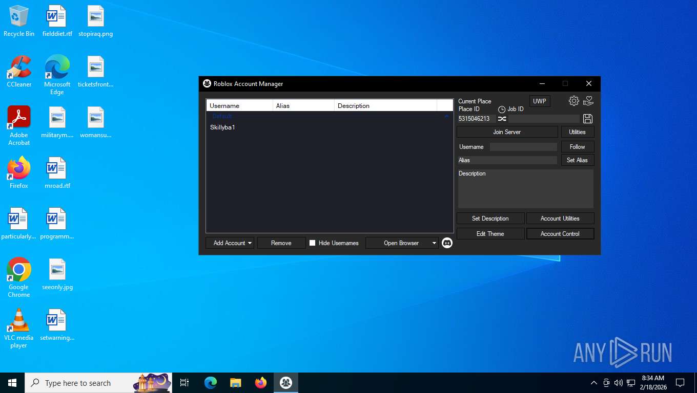Click the Utilities button
The width and height of the screenshot is (697, 393).
(577, 132)
